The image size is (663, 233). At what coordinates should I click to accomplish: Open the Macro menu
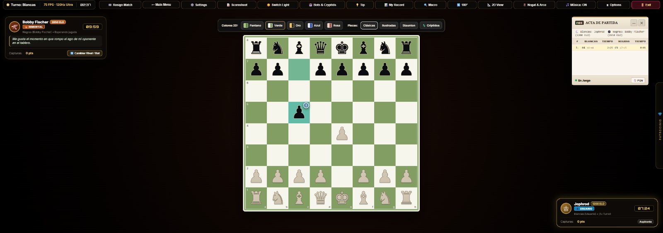(431, 5)
